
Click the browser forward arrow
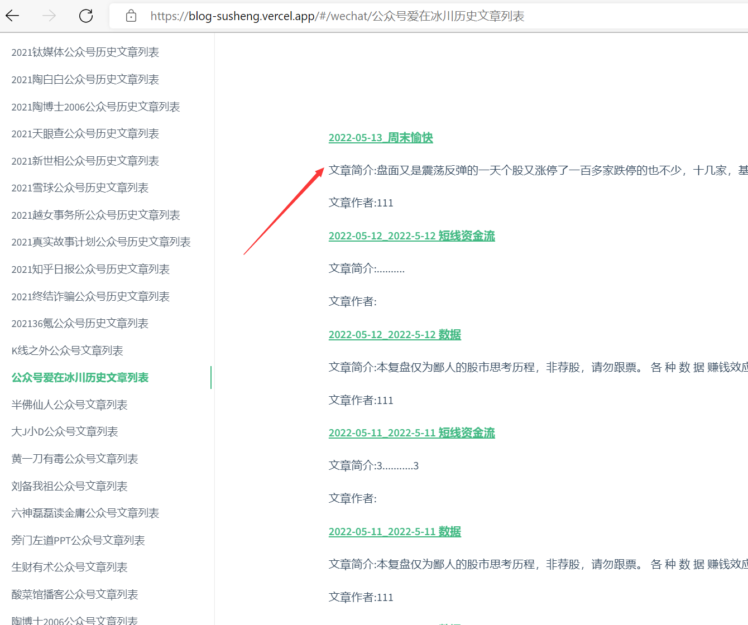click(49, 16)
